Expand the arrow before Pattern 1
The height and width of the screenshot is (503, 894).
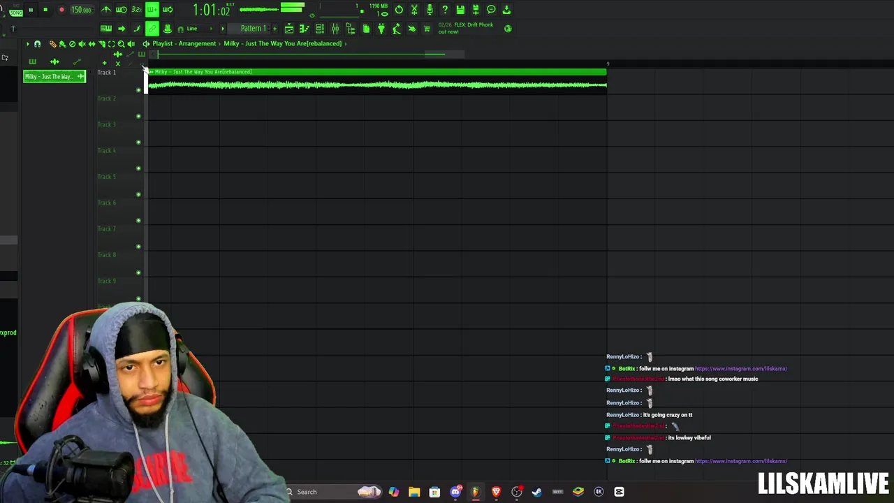(223, 29)
